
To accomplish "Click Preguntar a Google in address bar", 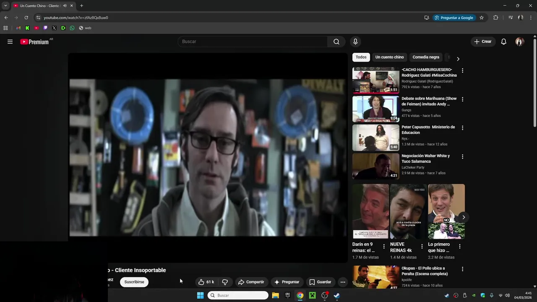I will point(454,18).
